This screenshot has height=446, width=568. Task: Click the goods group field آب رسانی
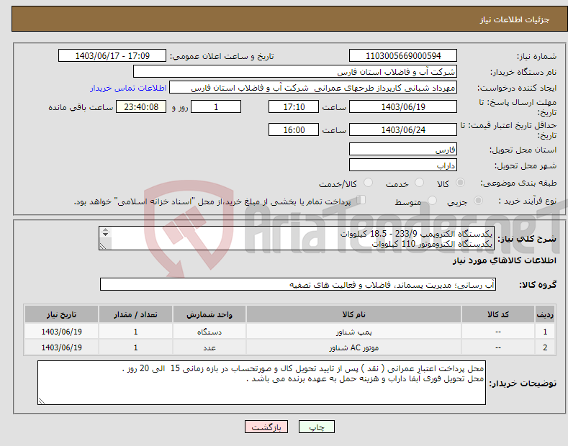tap(298, 285)
